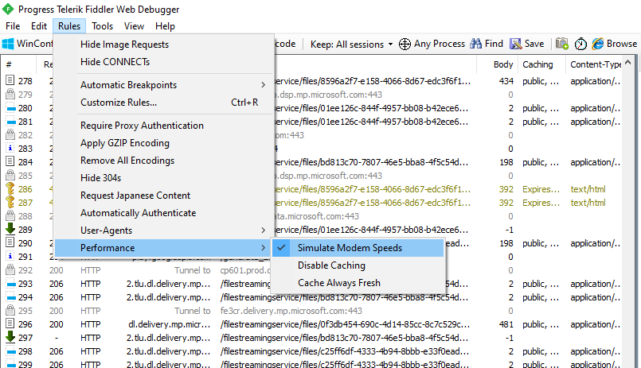The image size is (641, 368).
Task: Click lock icon of session 295
Action: click(x=10, y=310)
